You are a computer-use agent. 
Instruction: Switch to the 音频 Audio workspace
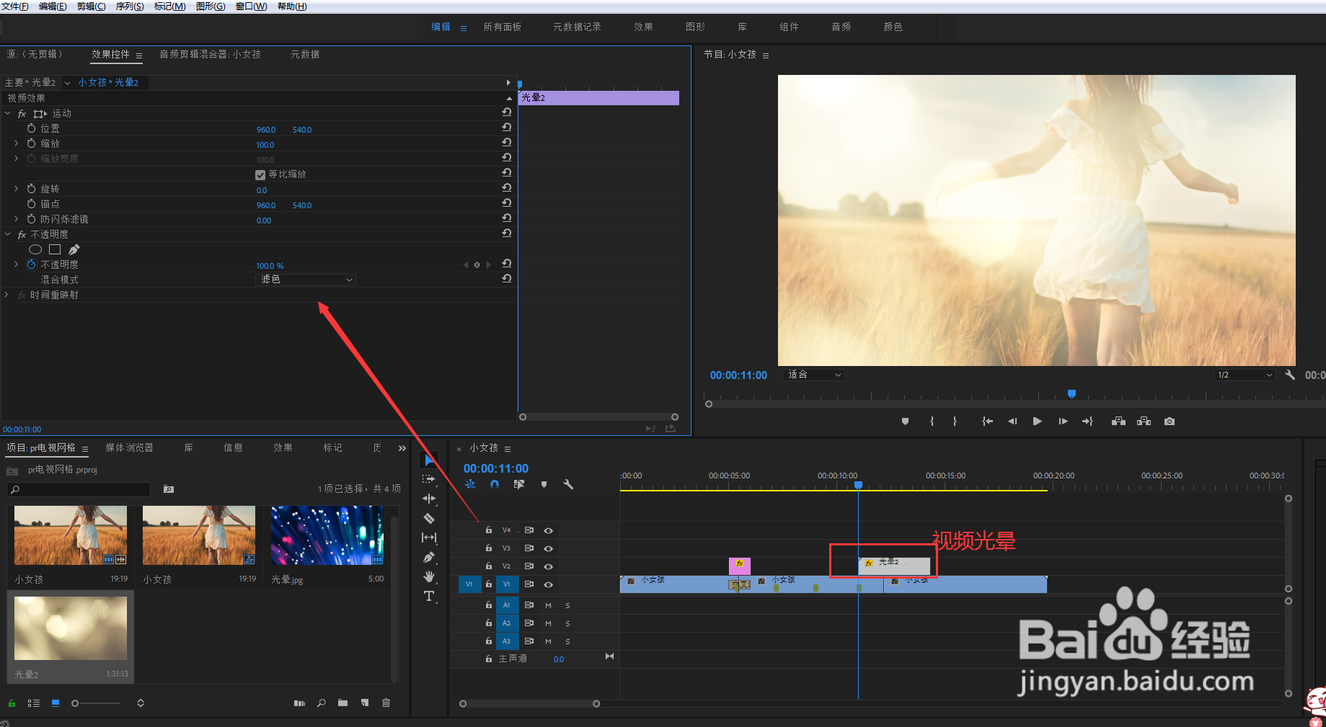coord(841,27)
